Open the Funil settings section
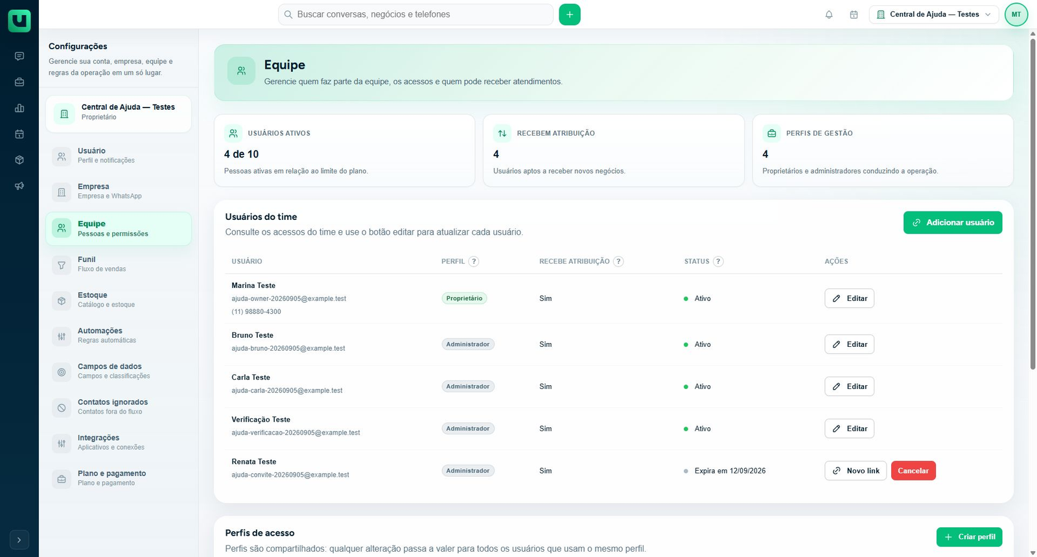This screenshot has height=557, width=1037. tap(119, 264)
